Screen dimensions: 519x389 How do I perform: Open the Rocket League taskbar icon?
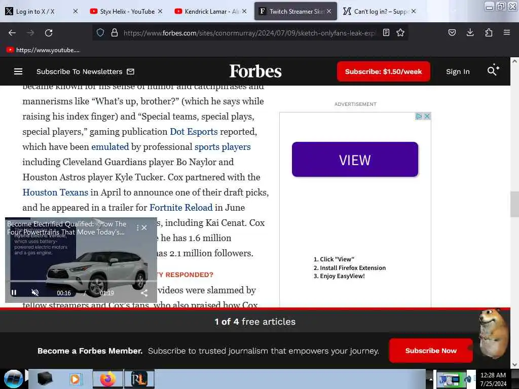[x=139, y=379]
